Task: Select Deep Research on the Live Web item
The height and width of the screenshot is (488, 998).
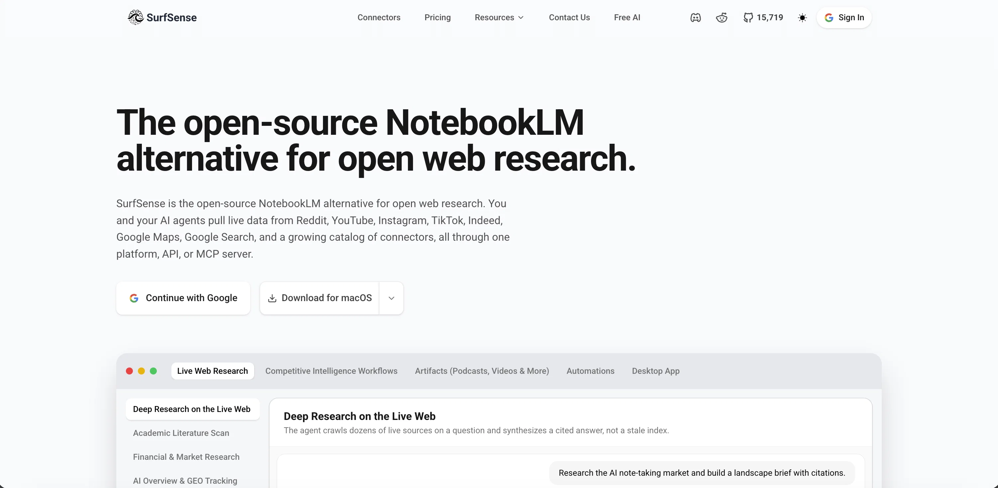Action: [x=193, y=409]
